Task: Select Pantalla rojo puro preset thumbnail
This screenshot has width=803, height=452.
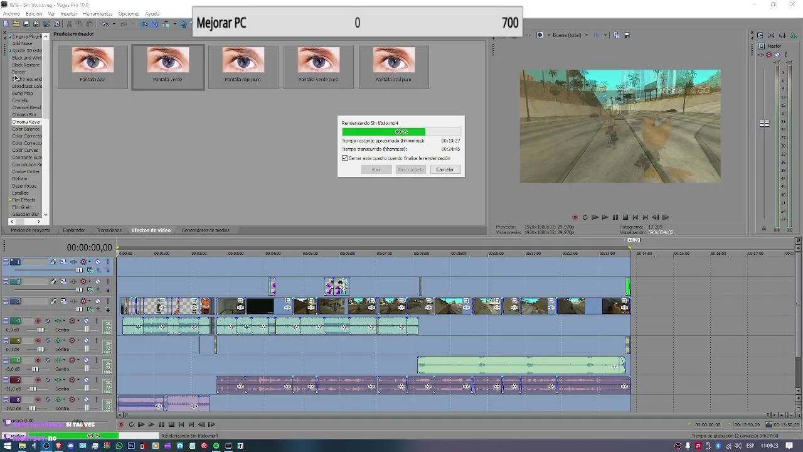Action: pyautogui.click(x=243, y=65)
